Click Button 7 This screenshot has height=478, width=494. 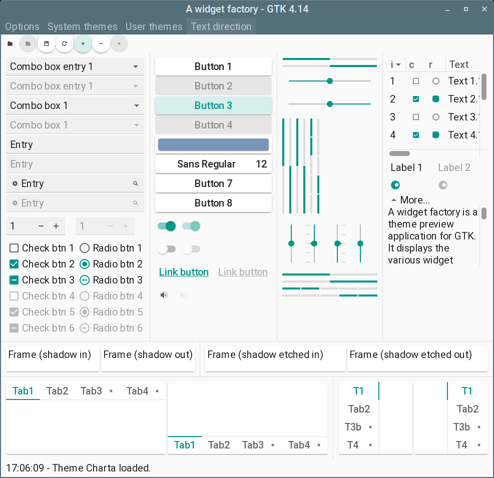[x=213, y=183]
